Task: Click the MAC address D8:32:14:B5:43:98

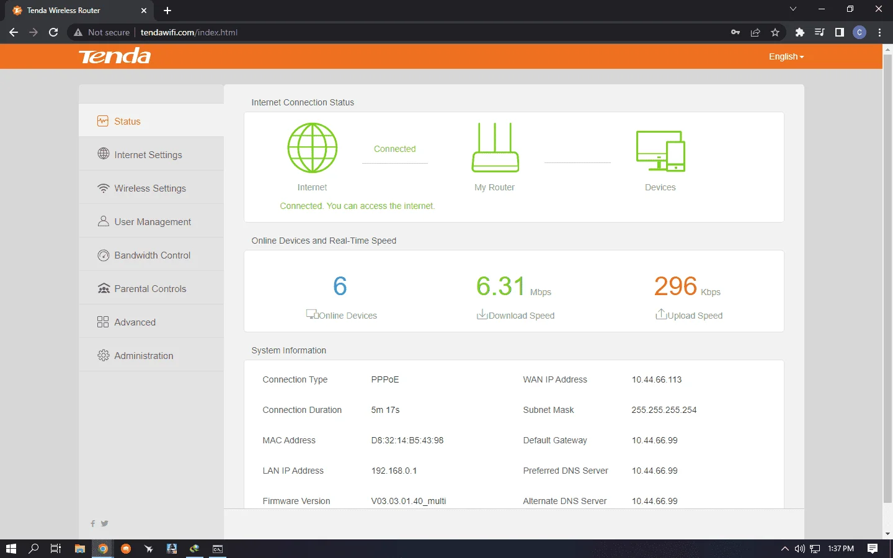Action: tap(407, 440)
